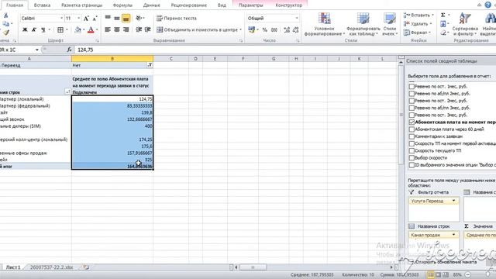Screen dimensions: 496x279
Task: Switch to Разметка страницы tab
Action: coord(81,5)
